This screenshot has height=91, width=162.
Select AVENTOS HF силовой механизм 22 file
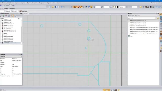pos(138,21)
